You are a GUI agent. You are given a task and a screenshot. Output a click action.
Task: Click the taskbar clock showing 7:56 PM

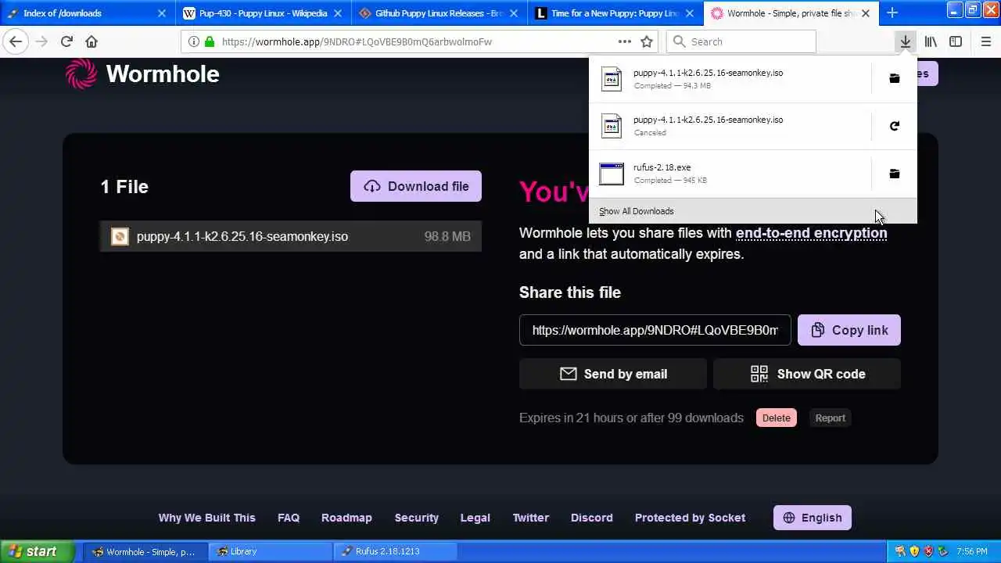coord(971,551)
